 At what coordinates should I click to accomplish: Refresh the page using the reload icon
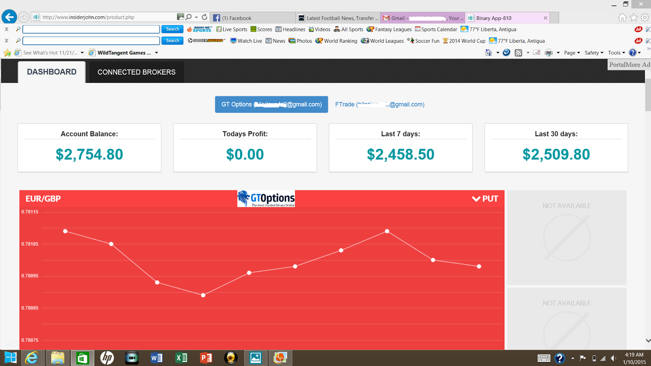pyautogui.click(x=205, y=17)
